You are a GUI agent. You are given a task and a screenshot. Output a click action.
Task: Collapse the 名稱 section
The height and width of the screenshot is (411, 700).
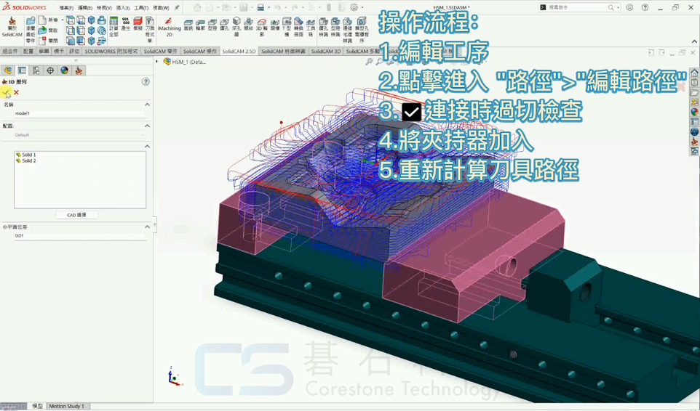[147, 105]
